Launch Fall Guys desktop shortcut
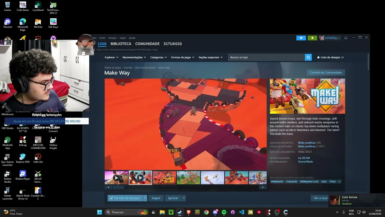The height and width of the screenshot is (217, 385). [x=53, y=23]
